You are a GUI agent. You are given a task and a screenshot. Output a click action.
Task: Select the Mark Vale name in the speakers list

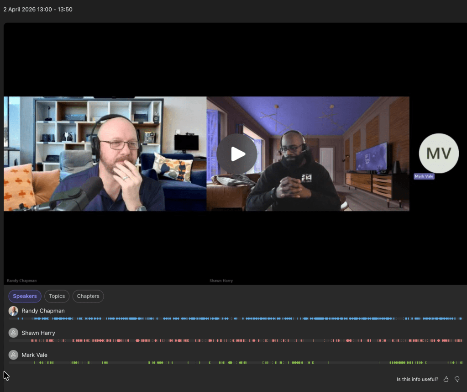tap(34, 355)
